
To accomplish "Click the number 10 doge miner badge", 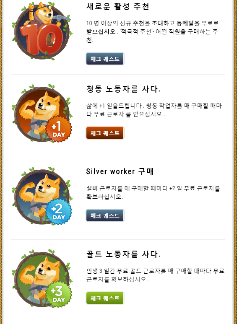I will [x=42, y=31].
